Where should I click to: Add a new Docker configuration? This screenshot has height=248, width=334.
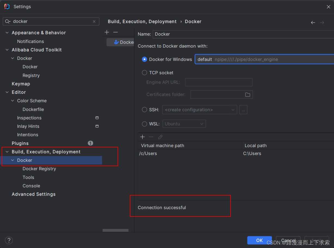pyautogui.click(x=107, y=32)
